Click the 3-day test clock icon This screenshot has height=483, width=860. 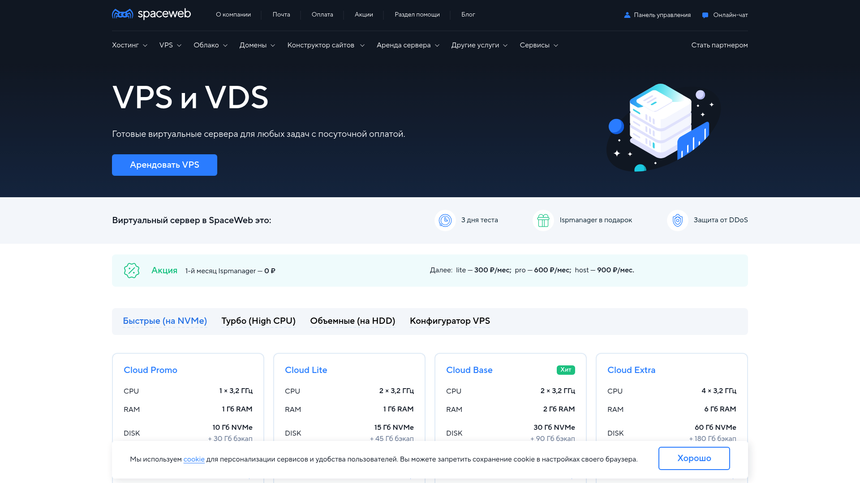(445, 220)
